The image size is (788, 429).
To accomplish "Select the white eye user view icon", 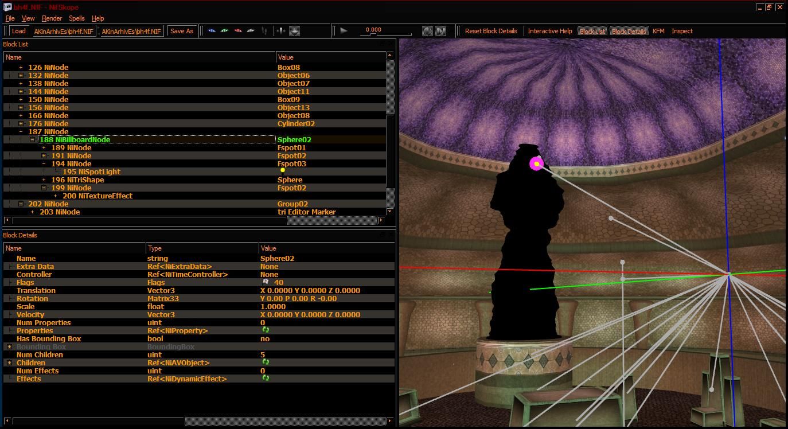I will point(251,31).
